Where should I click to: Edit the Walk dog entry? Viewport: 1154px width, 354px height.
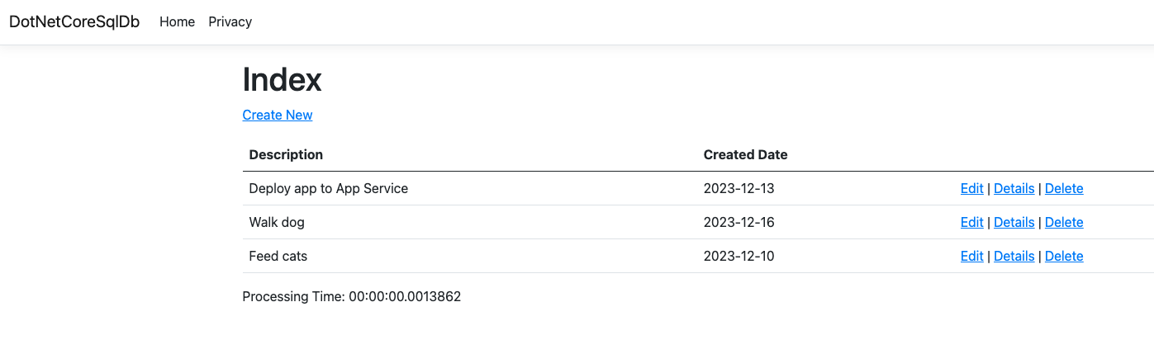tap(971, 222)
